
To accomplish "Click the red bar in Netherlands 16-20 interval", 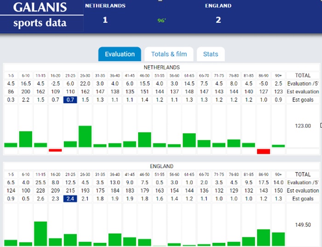I will tap(55, 150).
